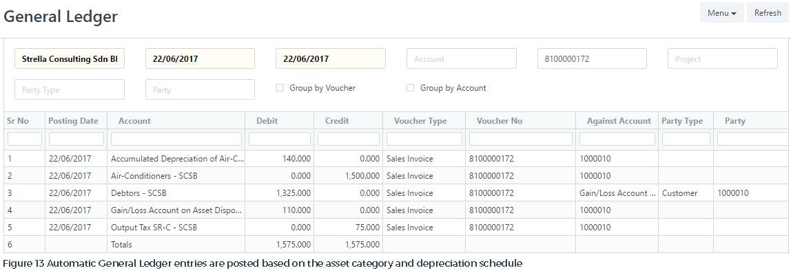Enable the Group by Account checkbox
The width and height of the screenshot is (791, 275).
point(410,88)
